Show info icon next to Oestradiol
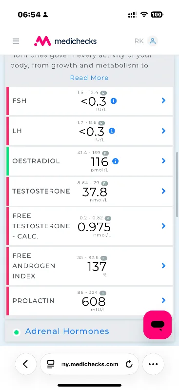179x390 pixels. tap(115, 161)
